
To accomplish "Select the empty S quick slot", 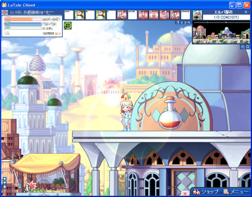I will [90, 15].
